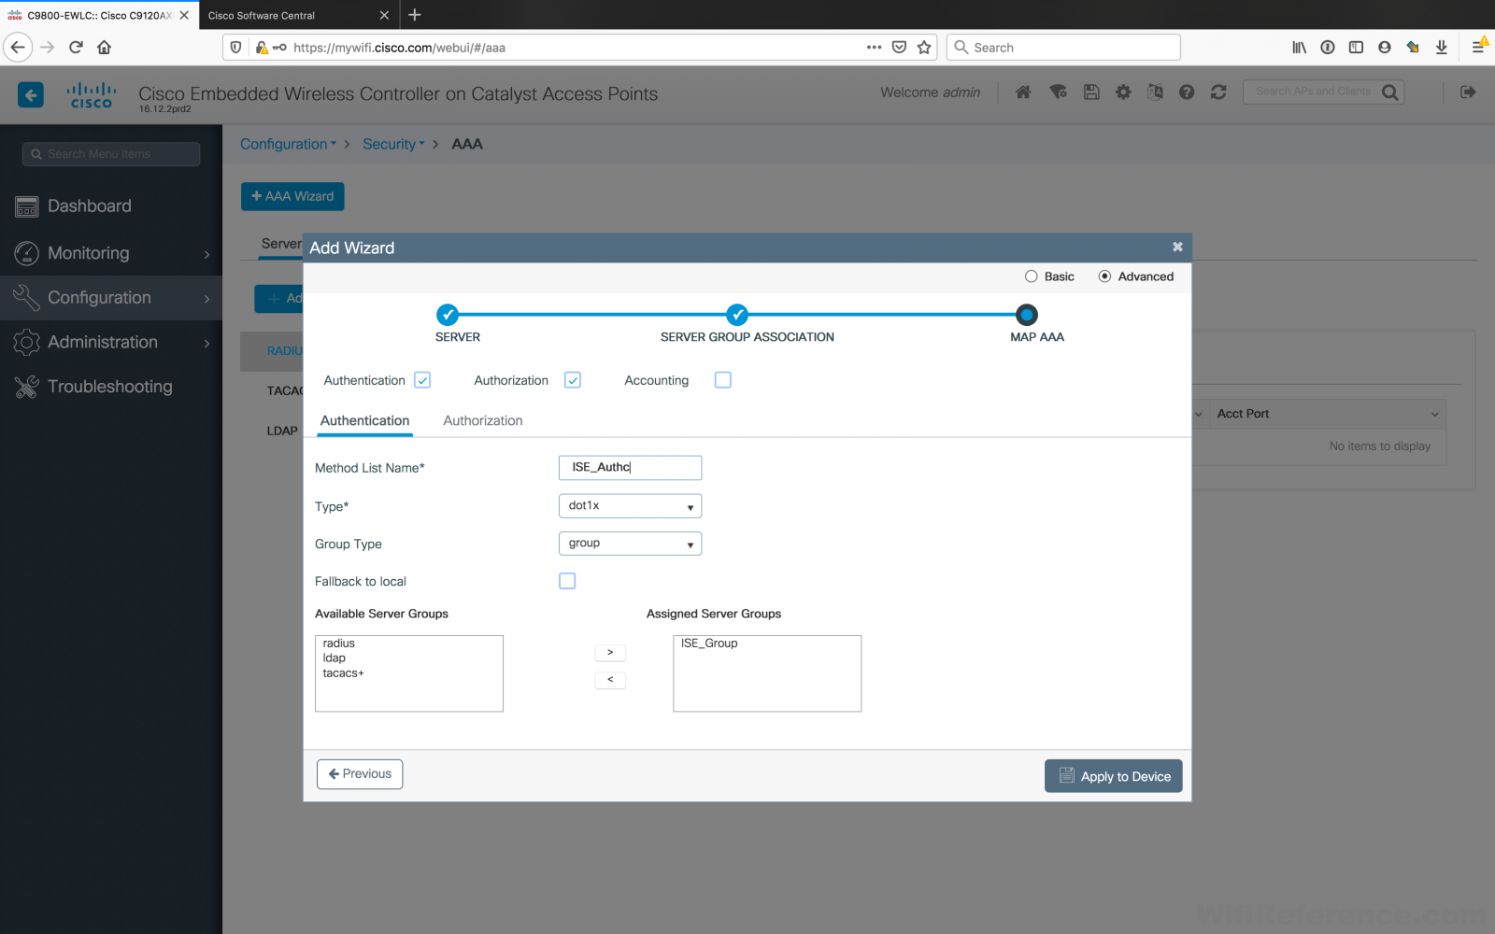The width and height of the screenshot is (1495, 934).
Task: Click the logout icon at top right
Action: 1468,92
